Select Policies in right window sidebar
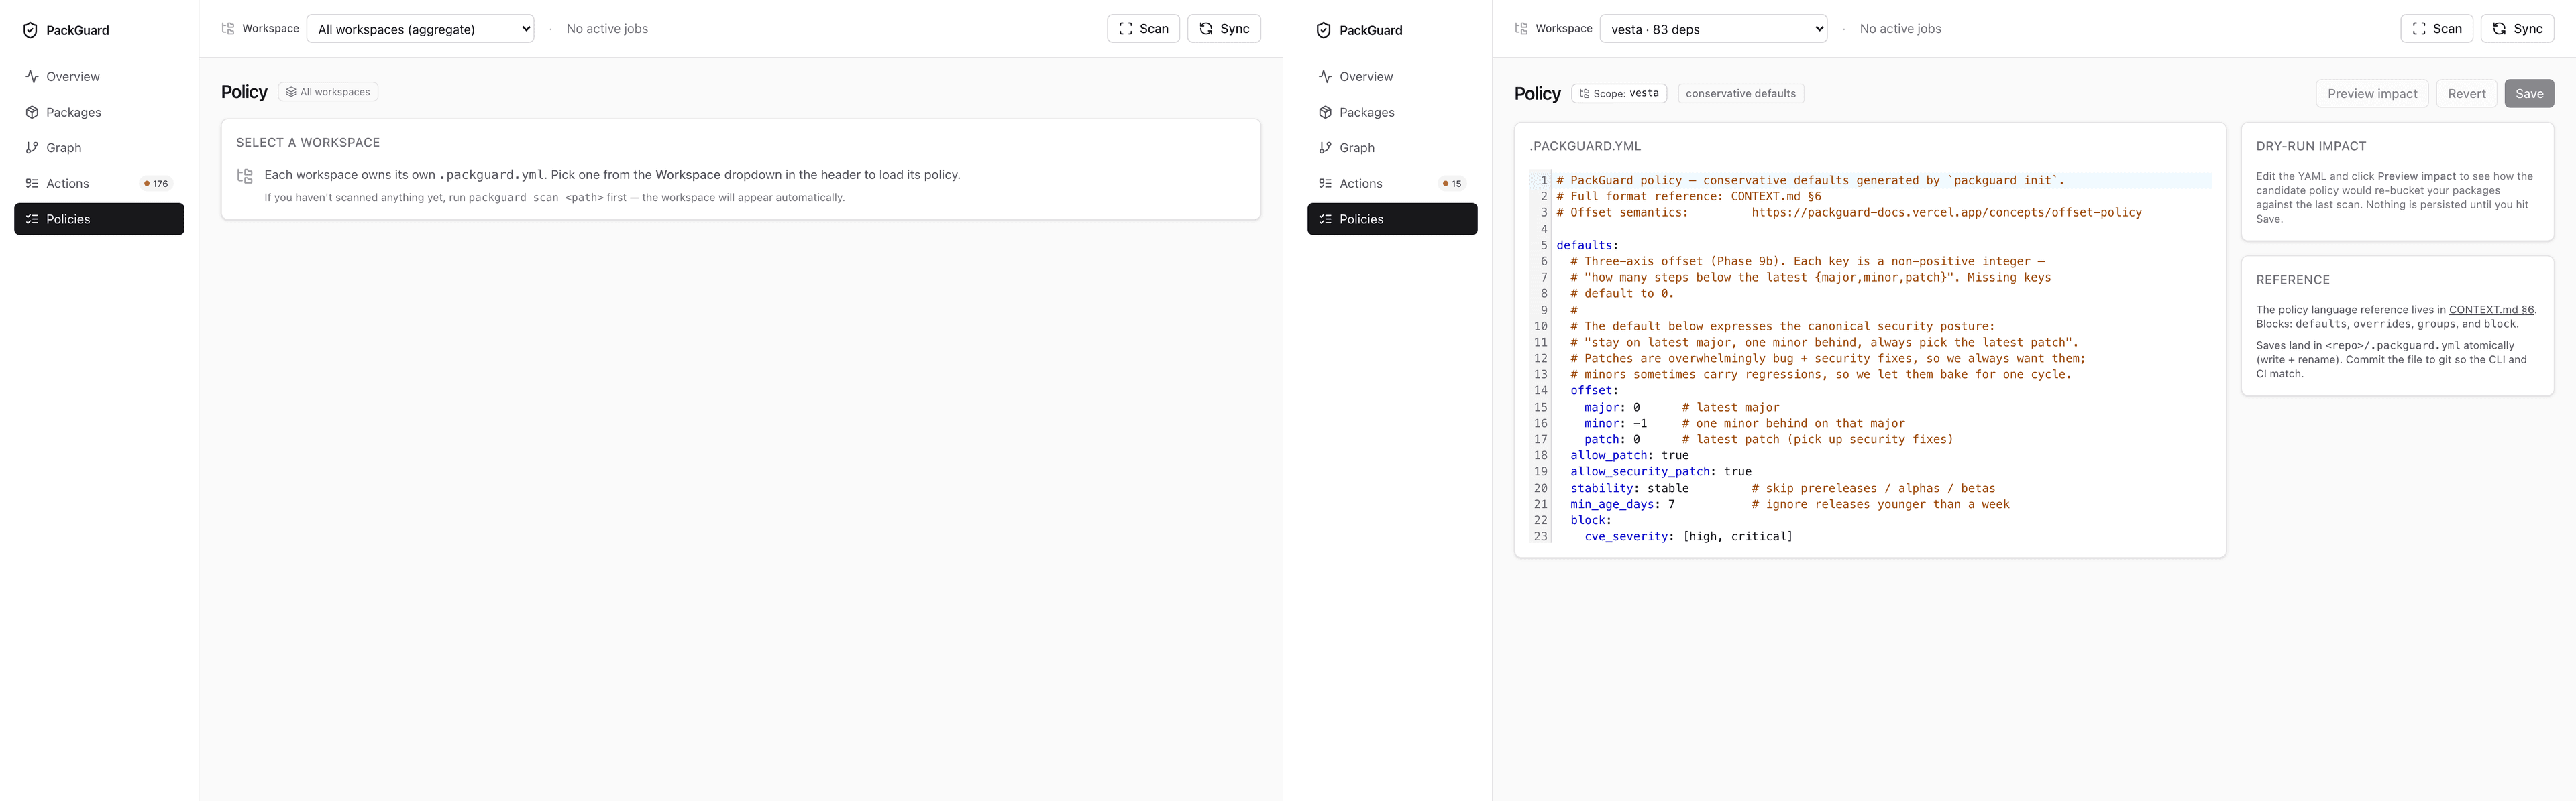Image resolution: width=2576 pixels, height=801 pixels. [1392, 219]
